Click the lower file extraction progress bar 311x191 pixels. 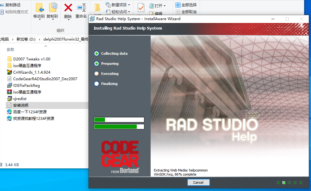point(119,127)
